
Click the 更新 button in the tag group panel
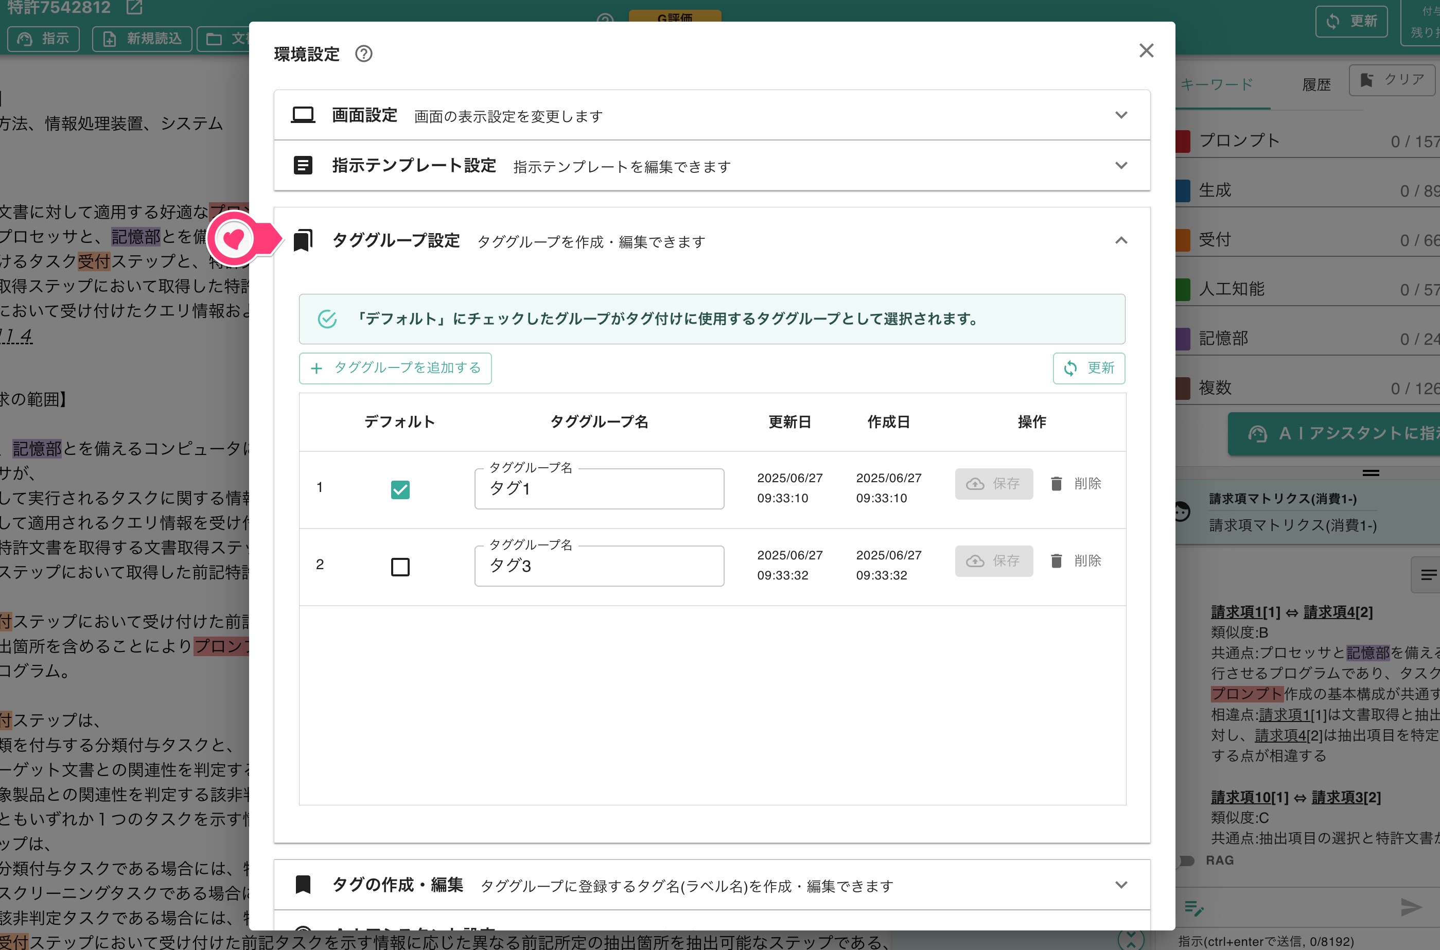1088,368
